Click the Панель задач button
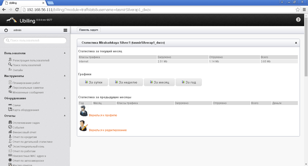The width and height of the screenshot is (308, 166). pos(89,30)
